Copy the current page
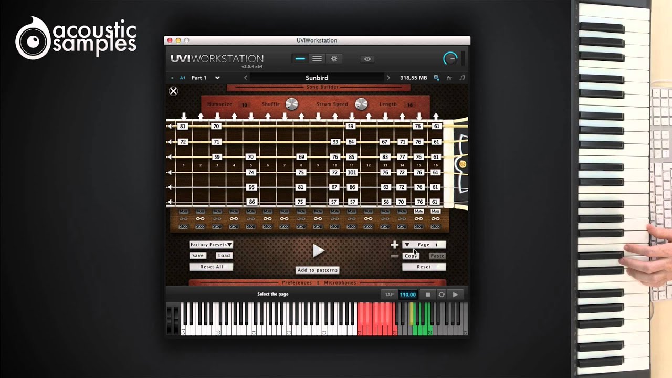This screenshot has width=672, height=378. click(411, 256)
